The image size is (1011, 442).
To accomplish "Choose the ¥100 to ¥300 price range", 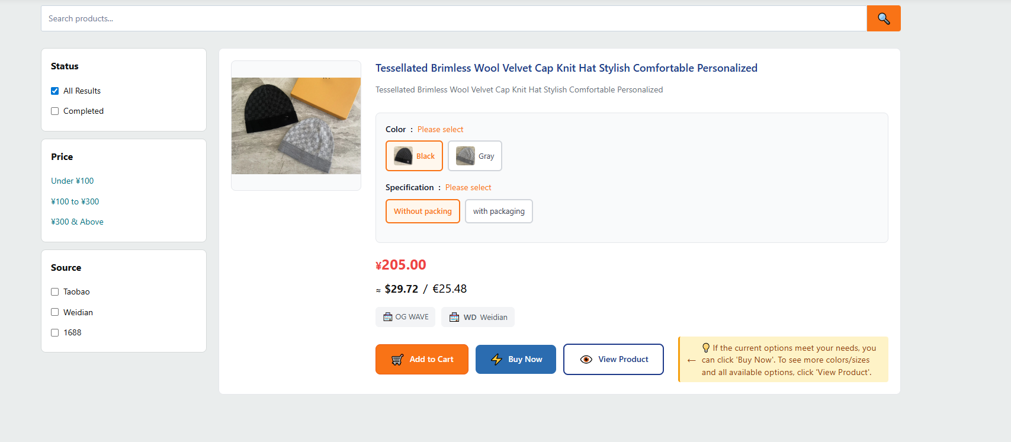I will tap(75, 201).
